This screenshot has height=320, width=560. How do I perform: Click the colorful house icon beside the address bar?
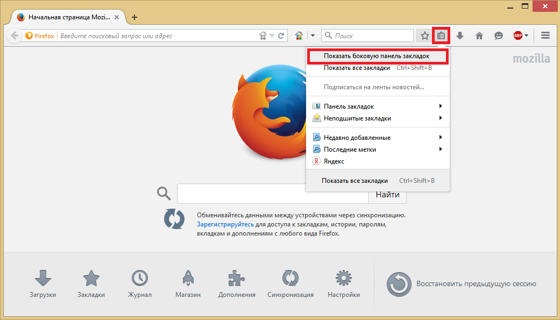click(299, 35)
